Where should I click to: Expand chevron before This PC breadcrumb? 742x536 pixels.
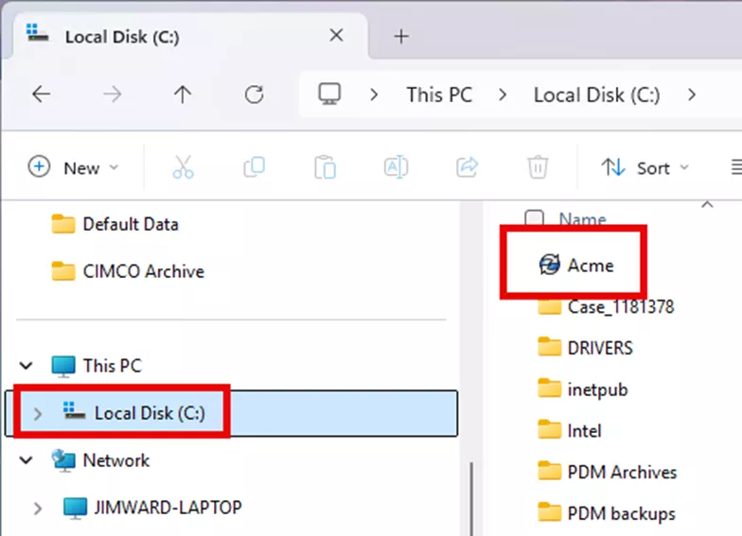374,95
